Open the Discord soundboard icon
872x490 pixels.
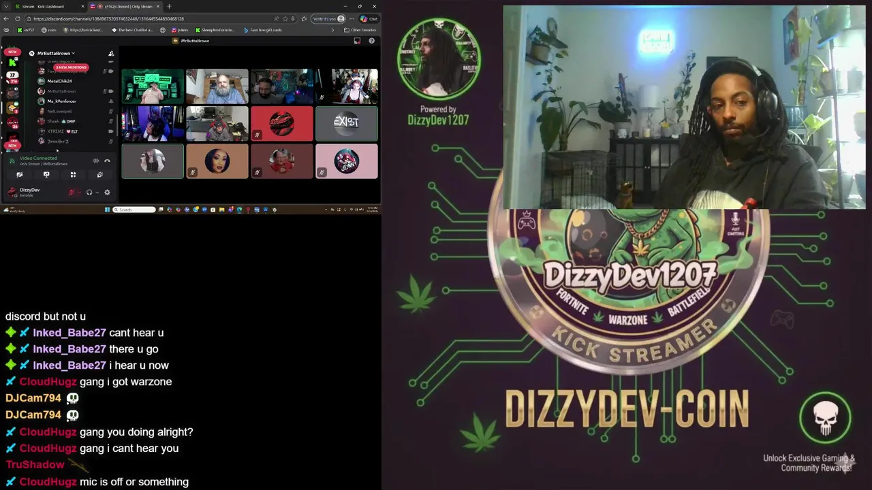(99, 175)
